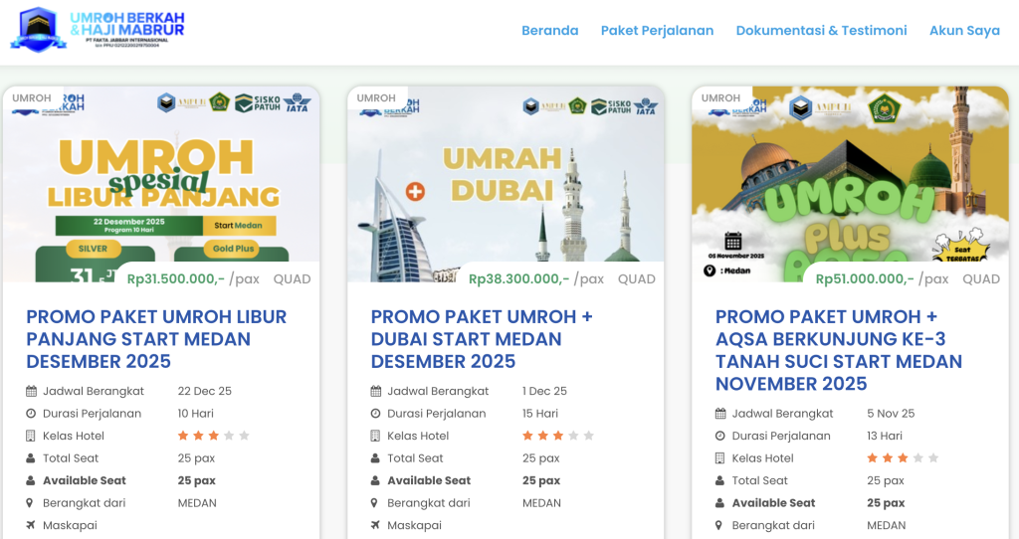This screenshot has width=1019, height=539.
Task: Click departure date 22 Dec 25
Action: coord(205,391)
